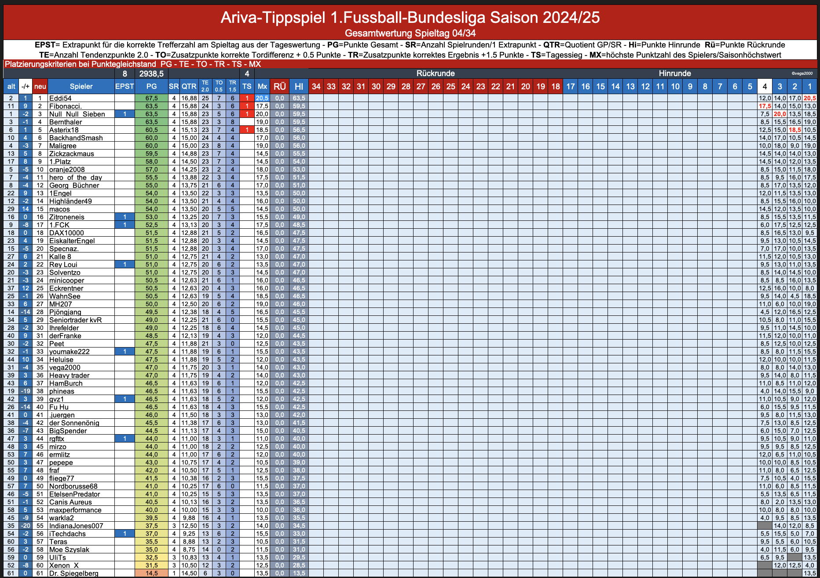Viewport: 820px width, 578px height.
Task: Select player name 'Asterix18'
Action: pyautogui.click(x=64, y=130)
